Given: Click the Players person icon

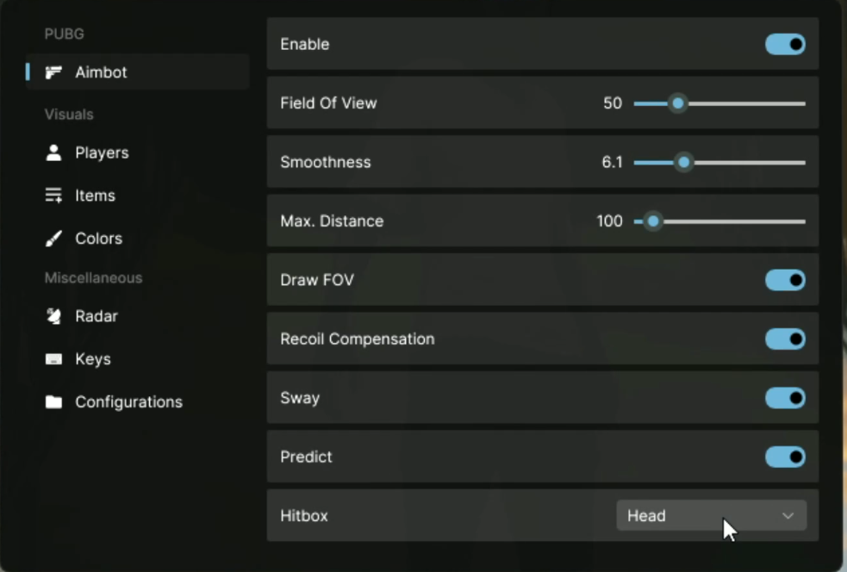Looking at the screenshot, I should 53,152.
